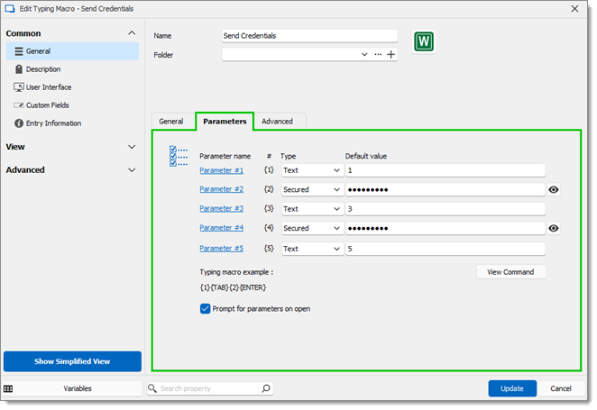
Task: Click the grid icon left of Variables
Action: click(x=9, y=388)
